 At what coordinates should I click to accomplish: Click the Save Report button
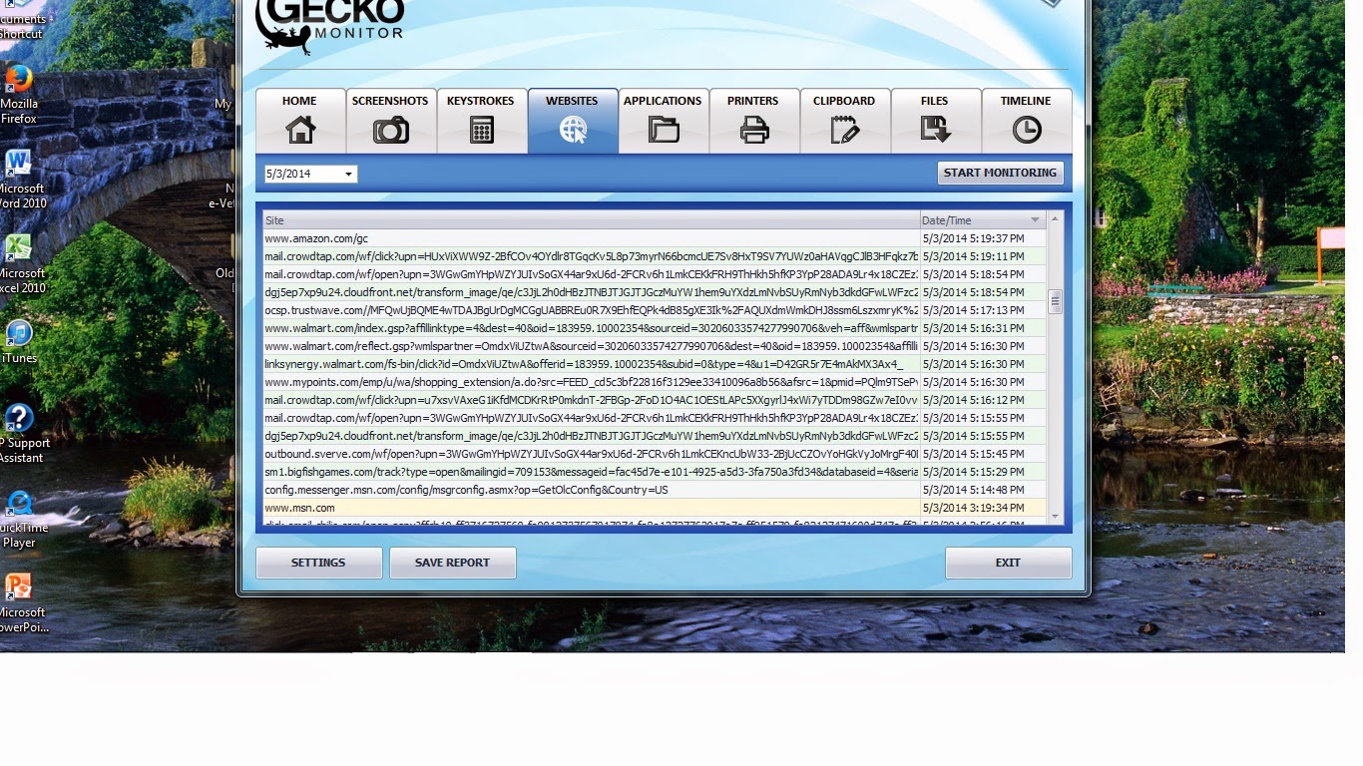click(452, 563)
